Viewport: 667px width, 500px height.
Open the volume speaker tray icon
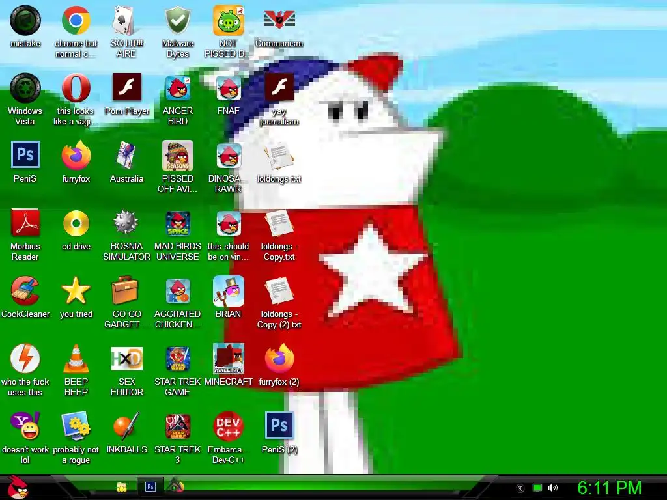[553, 488]
